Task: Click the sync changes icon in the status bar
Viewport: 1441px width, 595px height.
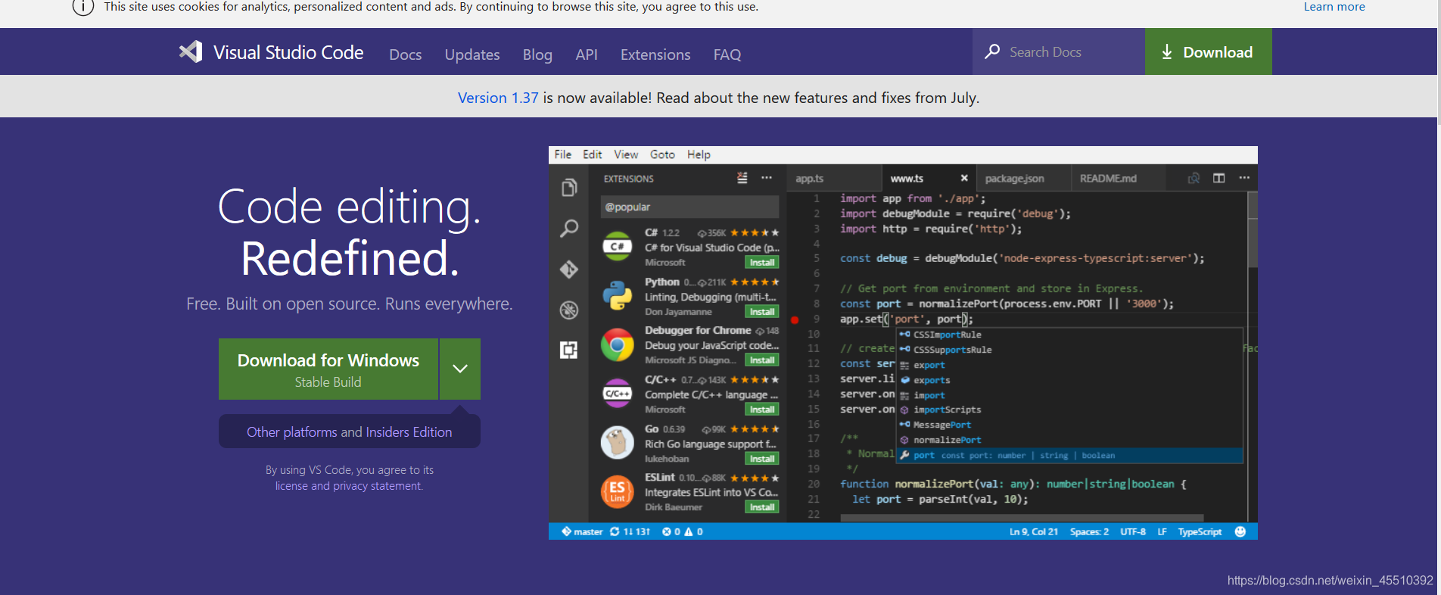Action: 615,531
